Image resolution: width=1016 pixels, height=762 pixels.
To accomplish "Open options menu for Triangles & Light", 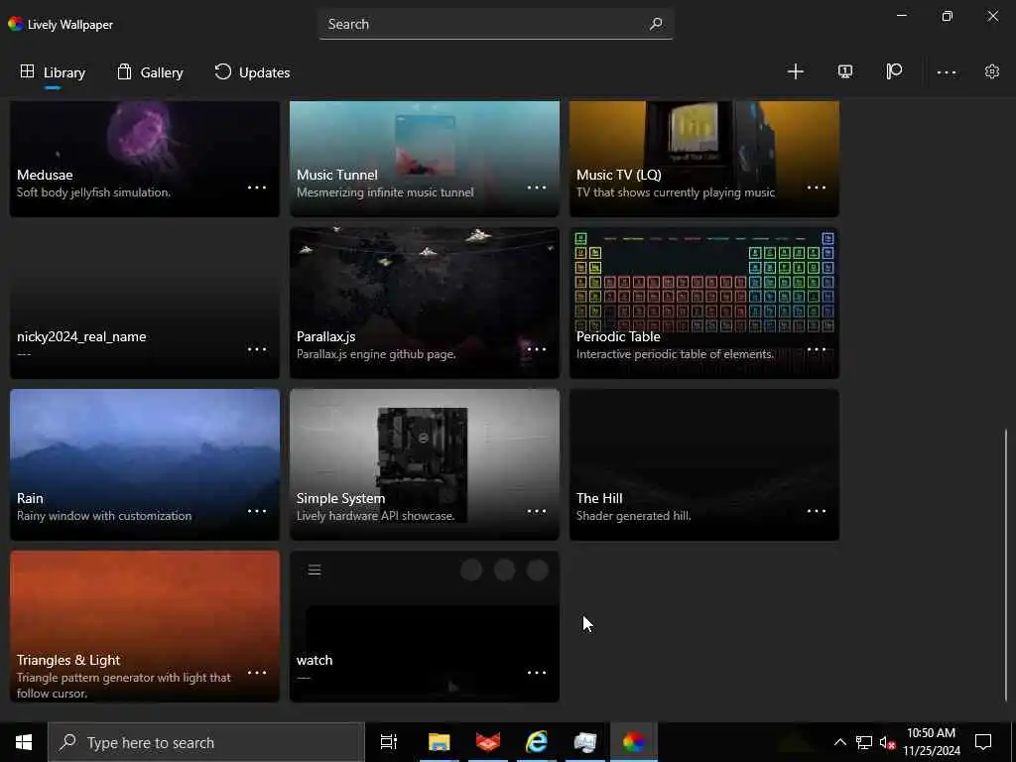I will [x=257, y=673].
